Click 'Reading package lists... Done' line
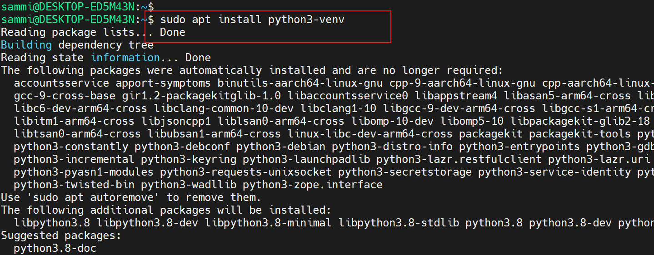This screenshot has height=255, width=654. [x=93, y=32]
